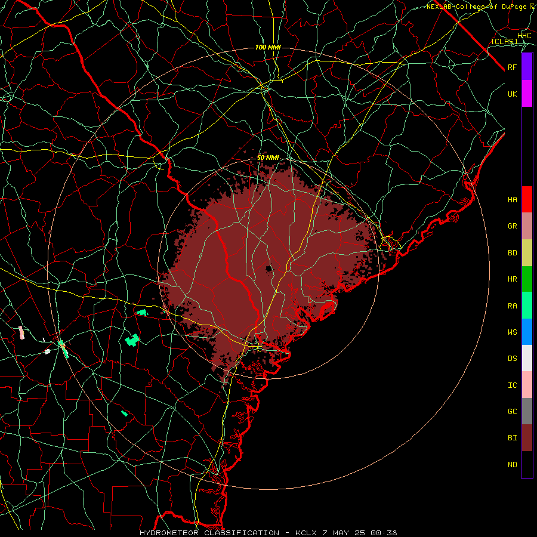Click the IC pink legend swatch
The height and width of the screenshot is (537, 537).
[527, 385]
